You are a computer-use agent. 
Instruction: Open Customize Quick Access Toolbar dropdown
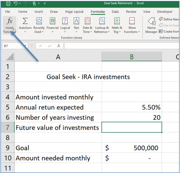pyautogui.click(x=45, y=3)
